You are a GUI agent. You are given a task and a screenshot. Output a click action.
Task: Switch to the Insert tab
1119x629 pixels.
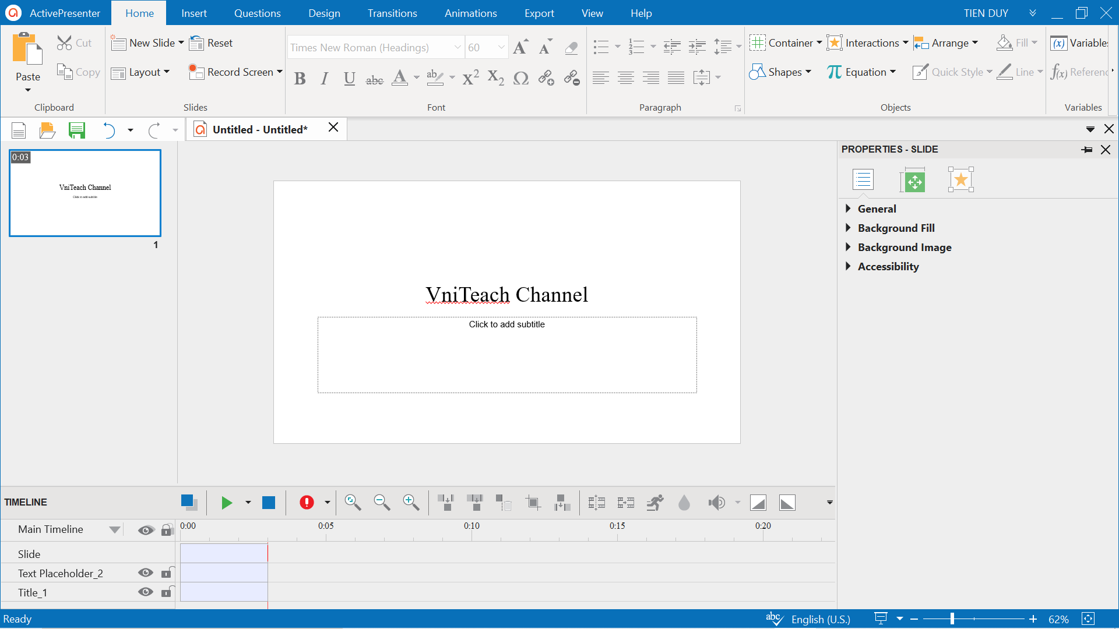(194, 13)
